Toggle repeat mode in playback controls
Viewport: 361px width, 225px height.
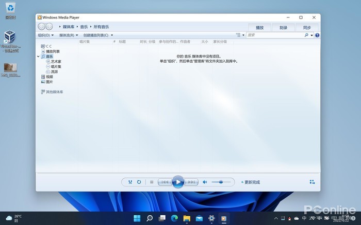click(139, 182)
